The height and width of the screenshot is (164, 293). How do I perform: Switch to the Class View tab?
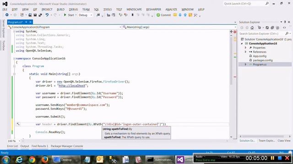284,141
